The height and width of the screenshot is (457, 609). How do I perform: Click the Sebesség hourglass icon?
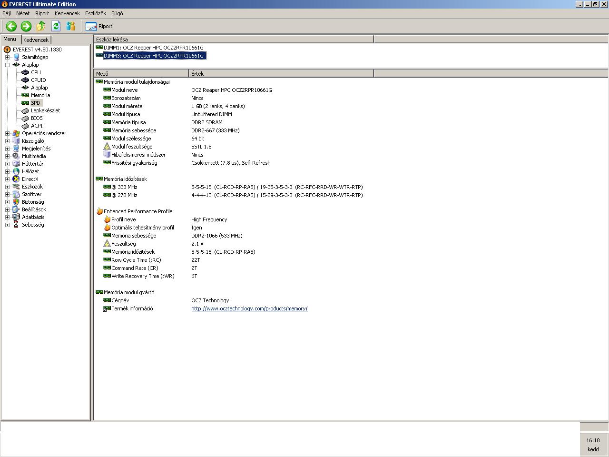[16, 225]
